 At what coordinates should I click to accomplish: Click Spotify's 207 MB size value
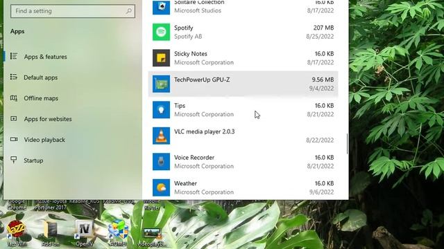click(x=324, y=28)
